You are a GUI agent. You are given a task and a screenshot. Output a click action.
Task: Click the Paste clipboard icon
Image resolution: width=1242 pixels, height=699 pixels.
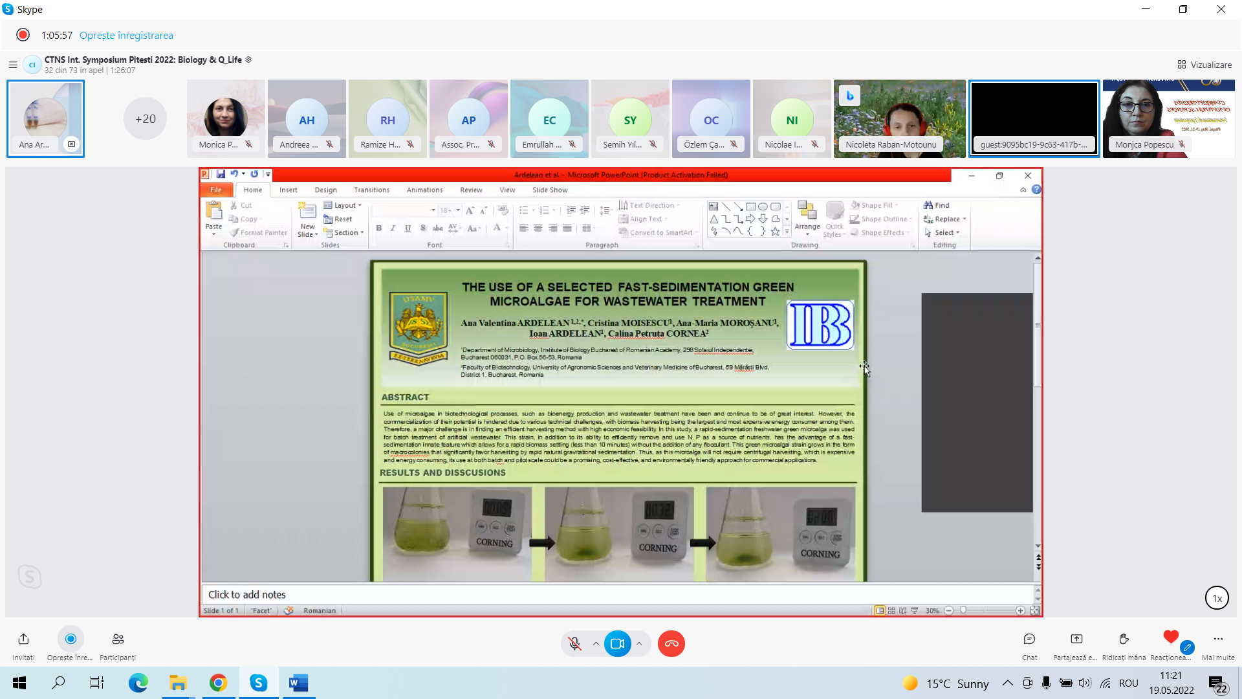(214, 211)
